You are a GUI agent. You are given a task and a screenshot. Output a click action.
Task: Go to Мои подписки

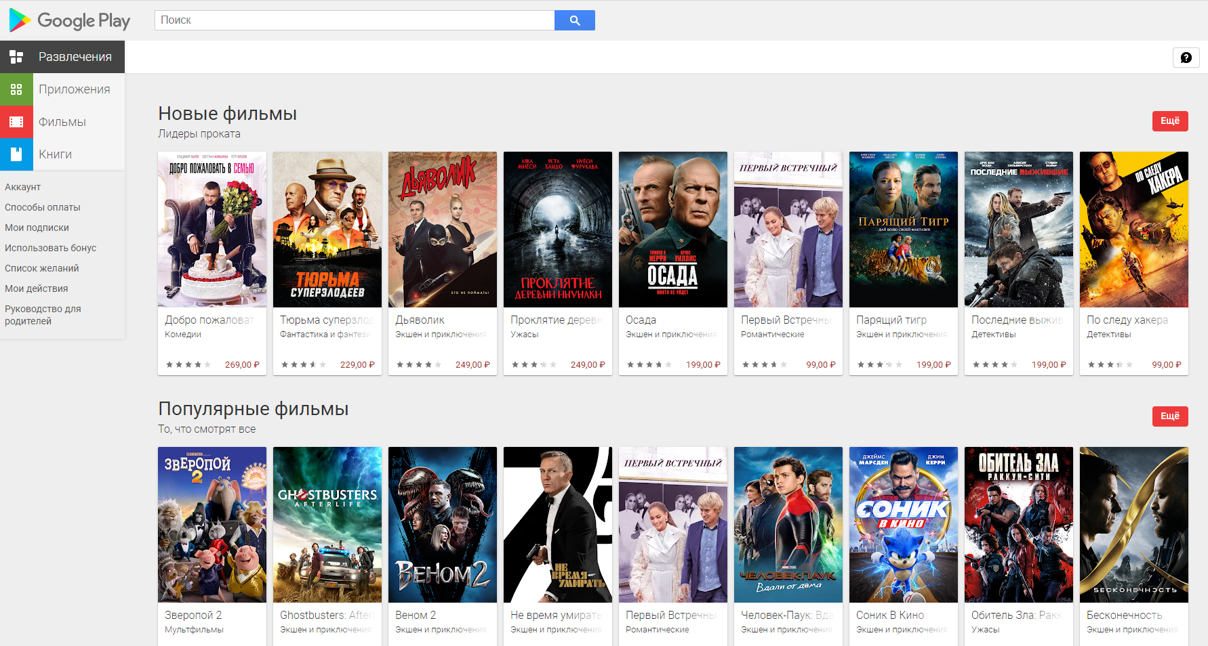pyautogui.click(x=37, y=228)
